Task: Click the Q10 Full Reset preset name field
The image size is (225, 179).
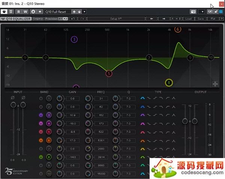Action: 58,12
